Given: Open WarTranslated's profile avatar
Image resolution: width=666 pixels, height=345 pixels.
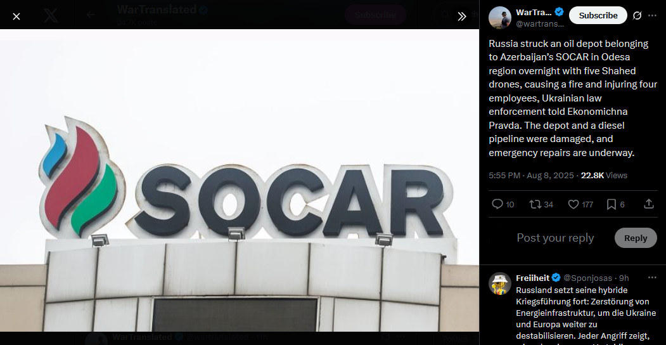Looking at the screenshot, I should [x=500, y=18].
